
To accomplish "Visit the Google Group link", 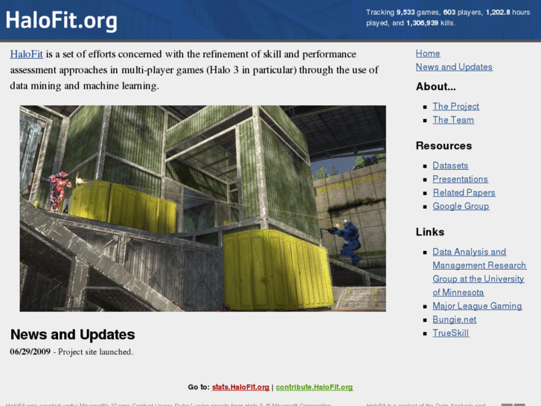I will click(461, 206).
